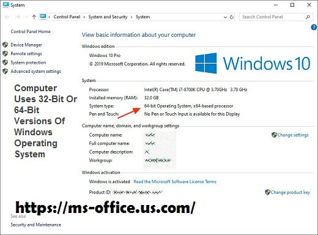Go back with the back arrow
The width and height of the screenshot is (318, 235).
[7, 17]
